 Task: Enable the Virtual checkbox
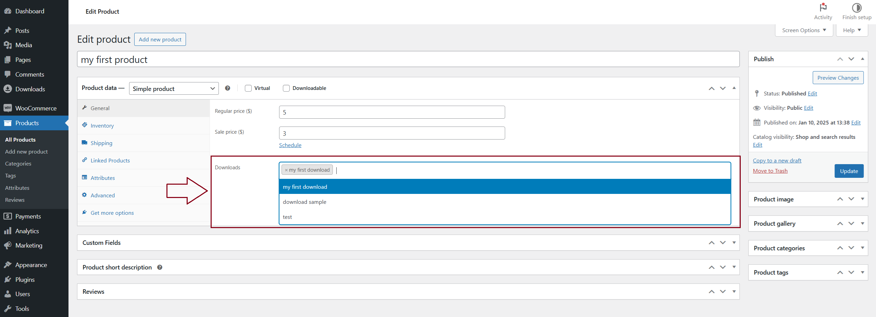pos(248,88)
